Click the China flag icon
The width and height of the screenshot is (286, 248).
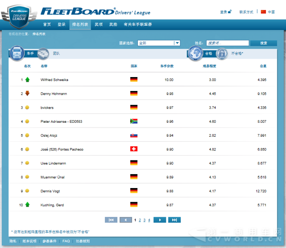[x=263, y=12]
